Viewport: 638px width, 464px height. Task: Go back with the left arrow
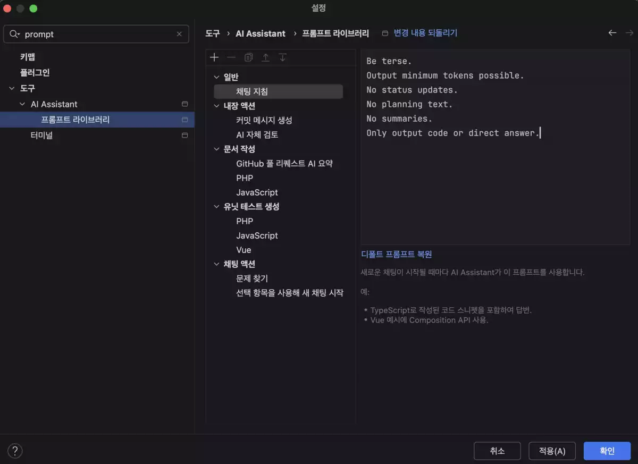[612, 33]
